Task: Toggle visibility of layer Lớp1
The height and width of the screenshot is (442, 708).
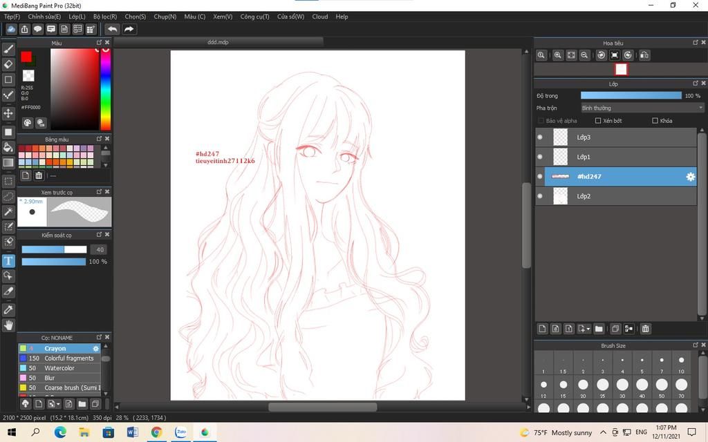Action: [540, 157]
